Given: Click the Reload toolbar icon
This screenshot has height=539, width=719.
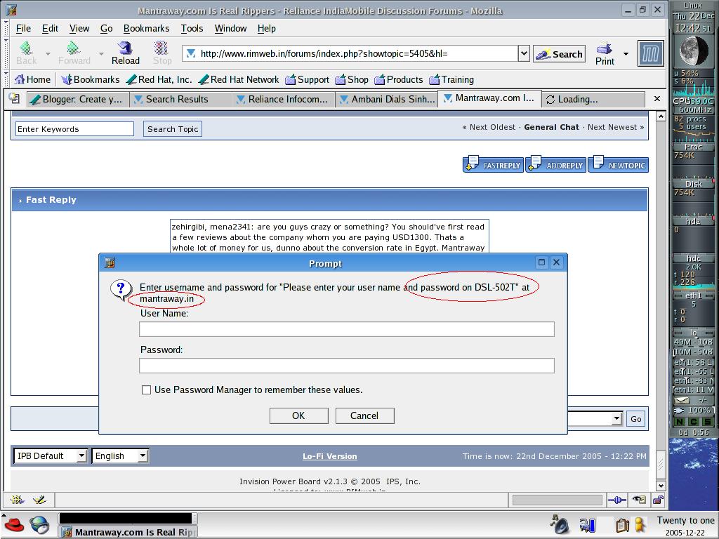Looking at the screenshot, I should coord(125,53).
